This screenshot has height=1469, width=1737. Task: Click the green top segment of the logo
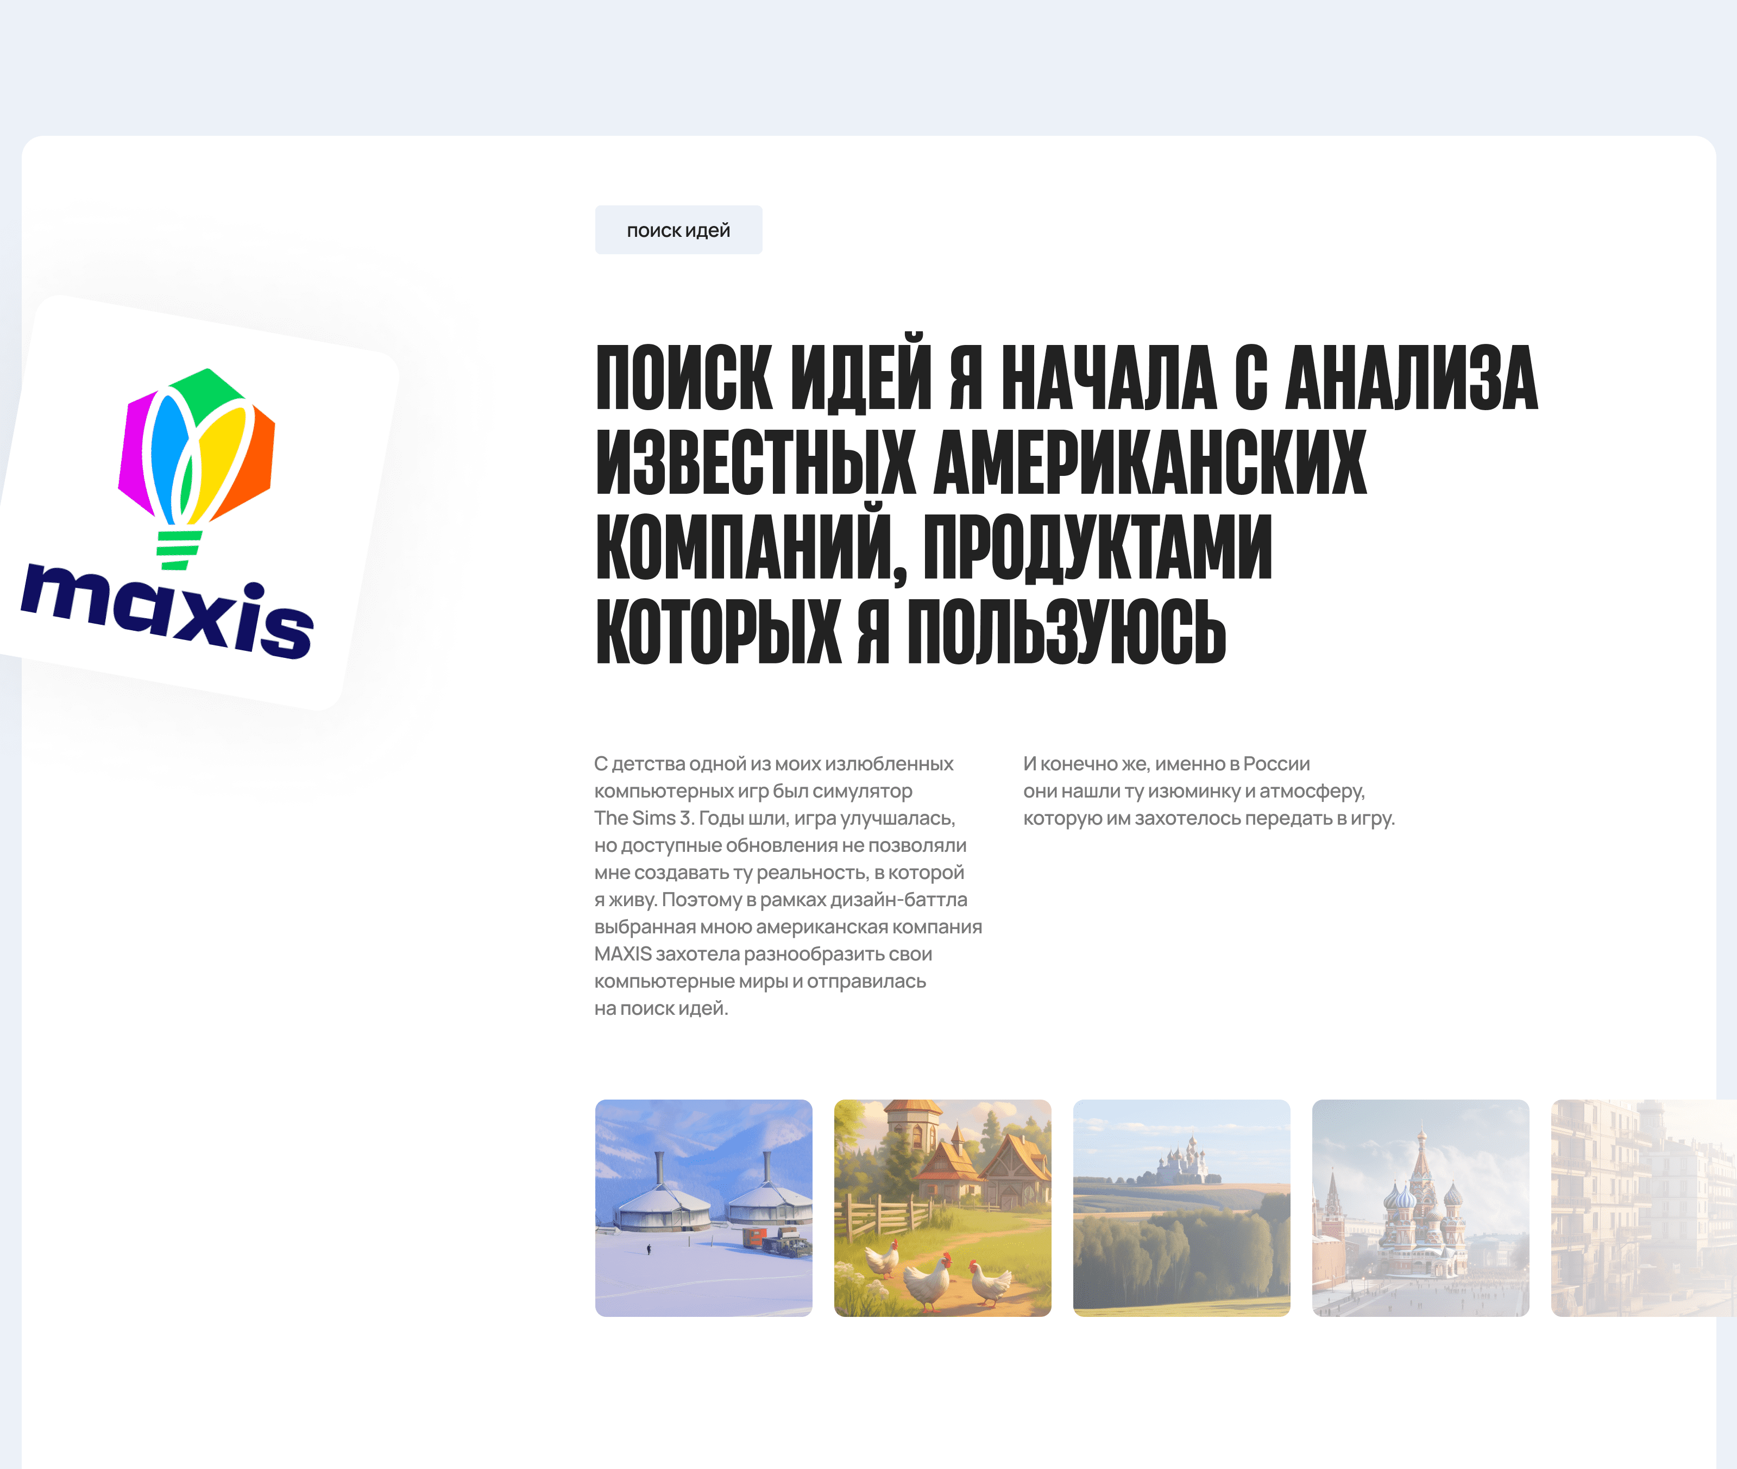[208, 391]
